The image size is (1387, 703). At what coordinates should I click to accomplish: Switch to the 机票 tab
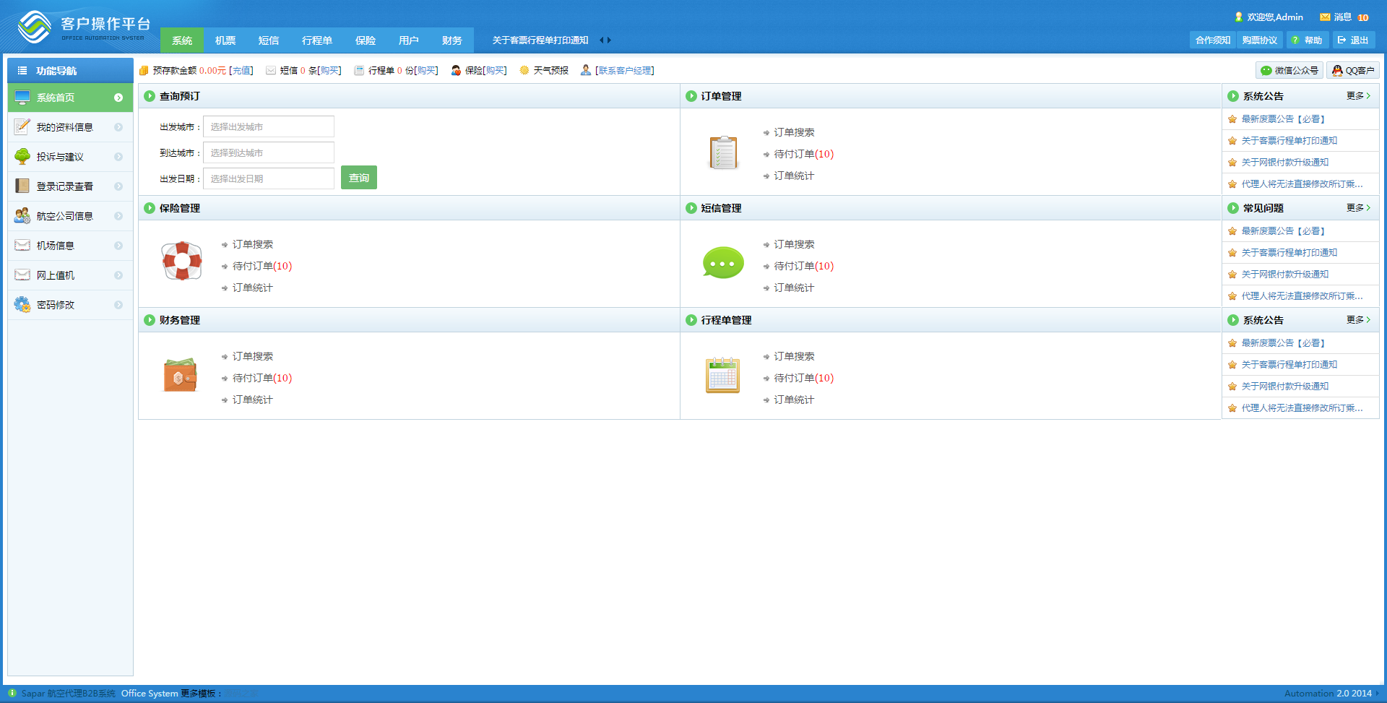225,40
